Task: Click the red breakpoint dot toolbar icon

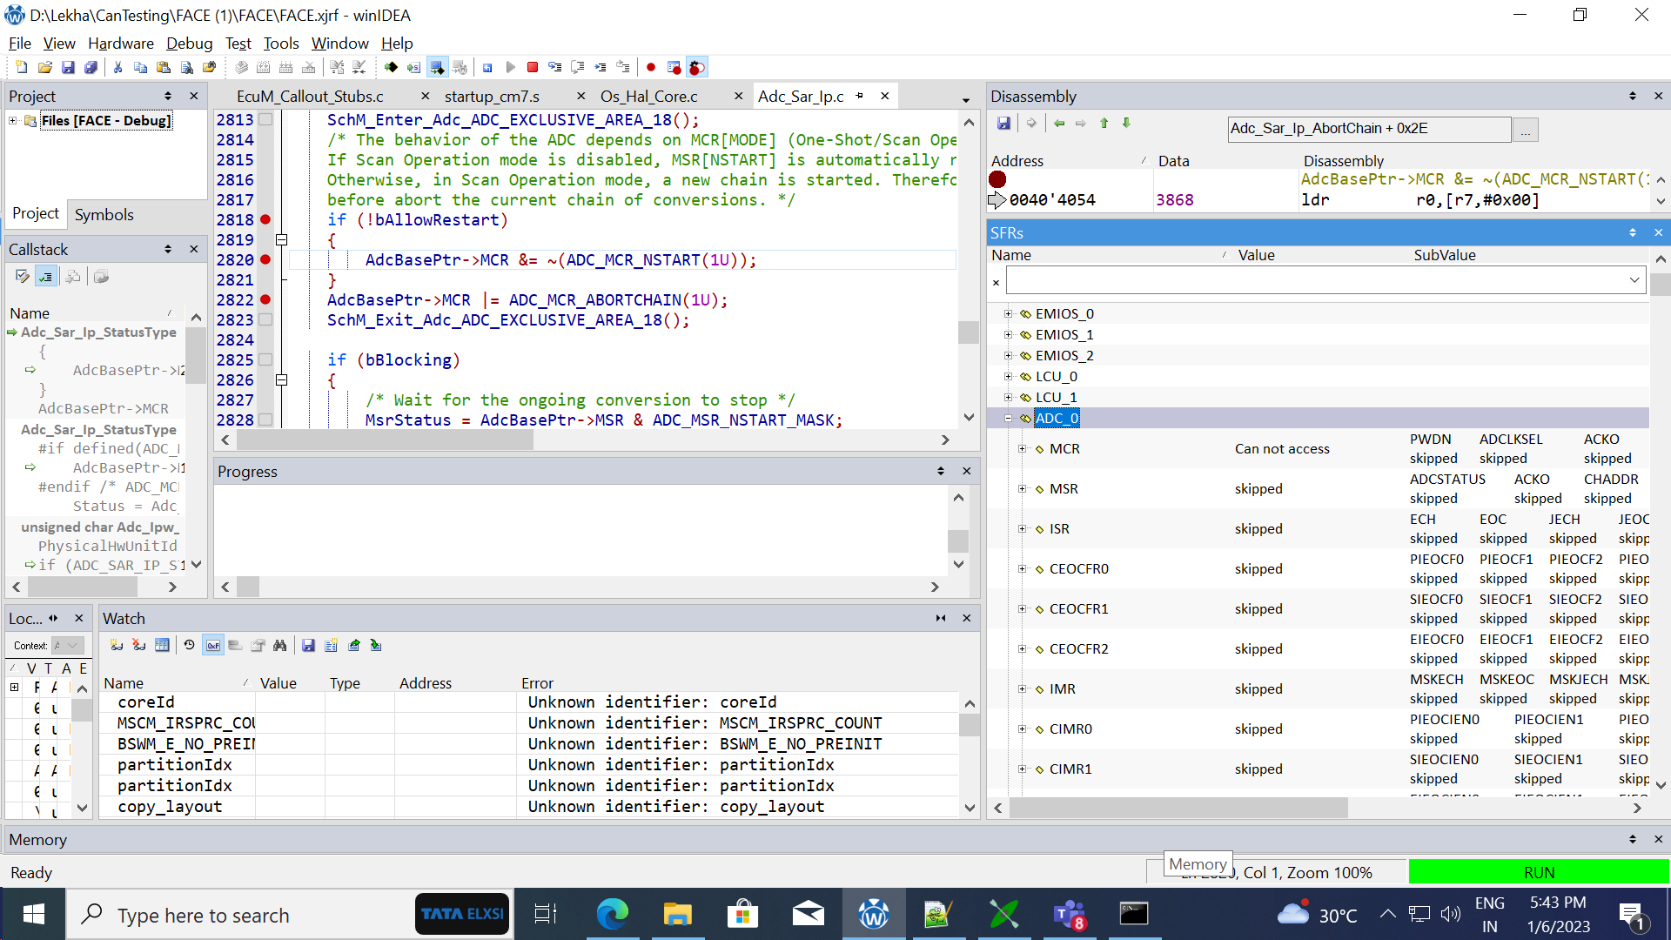Action: click(x=651, y=67)
